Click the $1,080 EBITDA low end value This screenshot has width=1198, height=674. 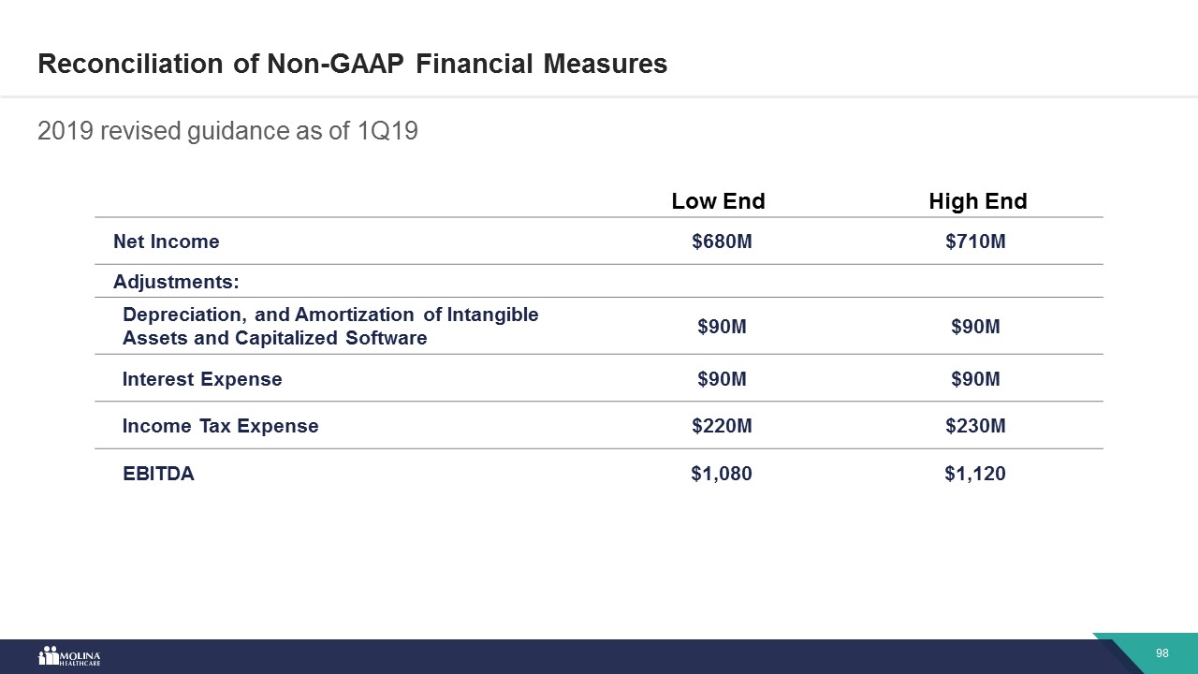tap(721, 474)
